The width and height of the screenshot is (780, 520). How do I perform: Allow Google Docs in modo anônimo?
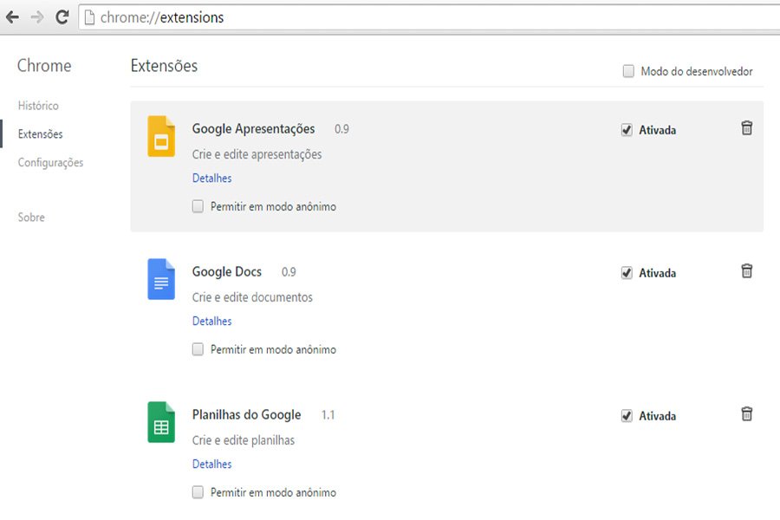[x=198, y=349]
